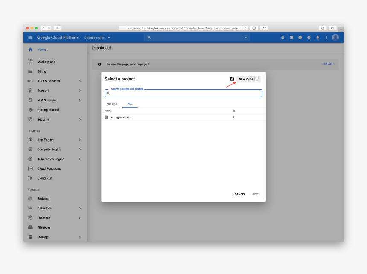Open the hamburger navigation menu
Screen dimensions: 367x274
[x=30, y=38]
